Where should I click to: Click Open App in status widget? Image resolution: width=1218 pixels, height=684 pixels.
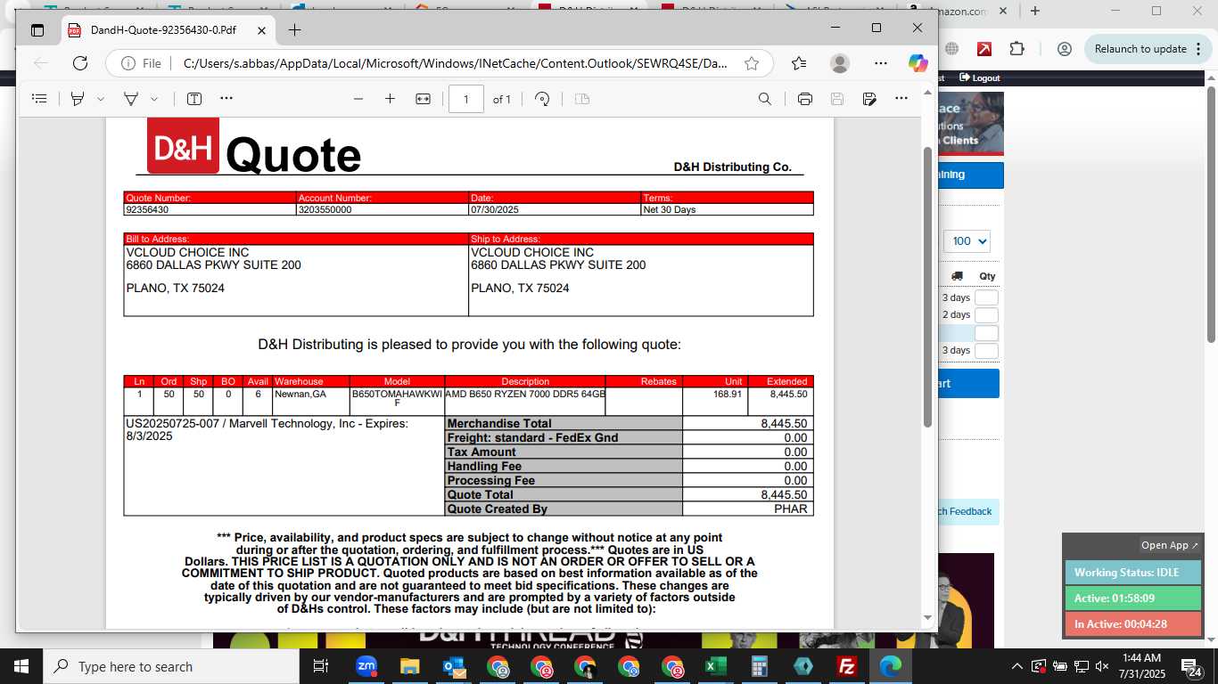pos(1170,545)
